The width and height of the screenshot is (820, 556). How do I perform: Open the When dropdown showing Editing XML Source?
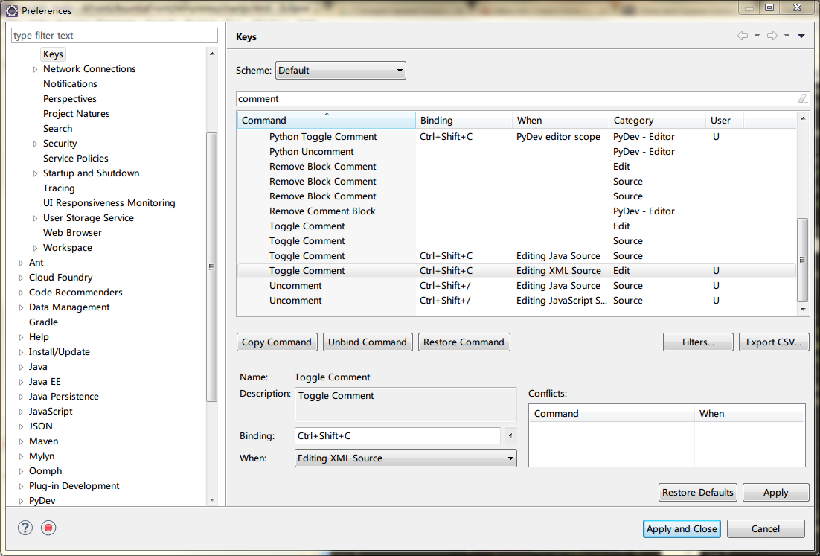tap(406, 458)
